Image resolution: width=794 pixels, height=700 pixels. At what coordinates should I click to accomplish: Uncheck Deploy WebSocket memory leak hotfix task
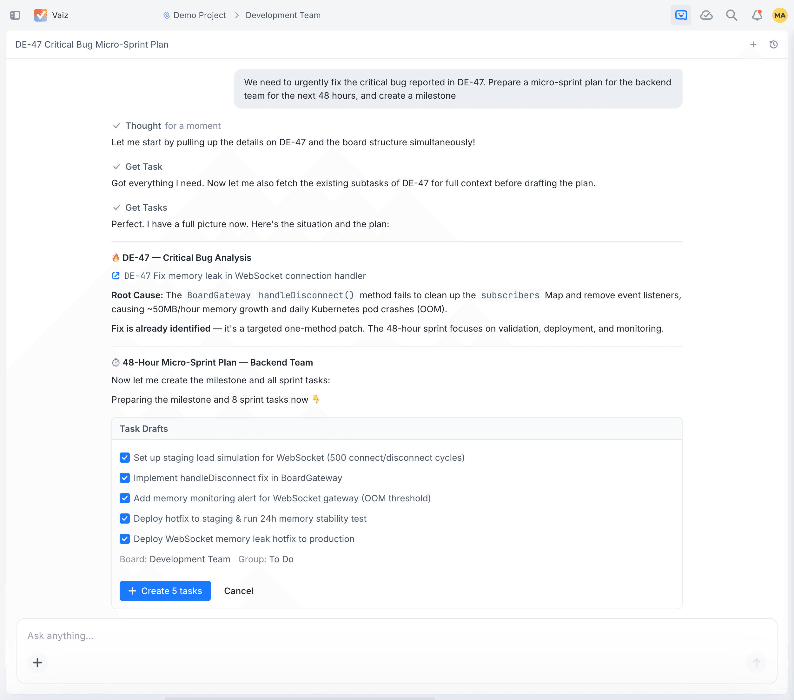pyautogui.click(x=125, y=539)
